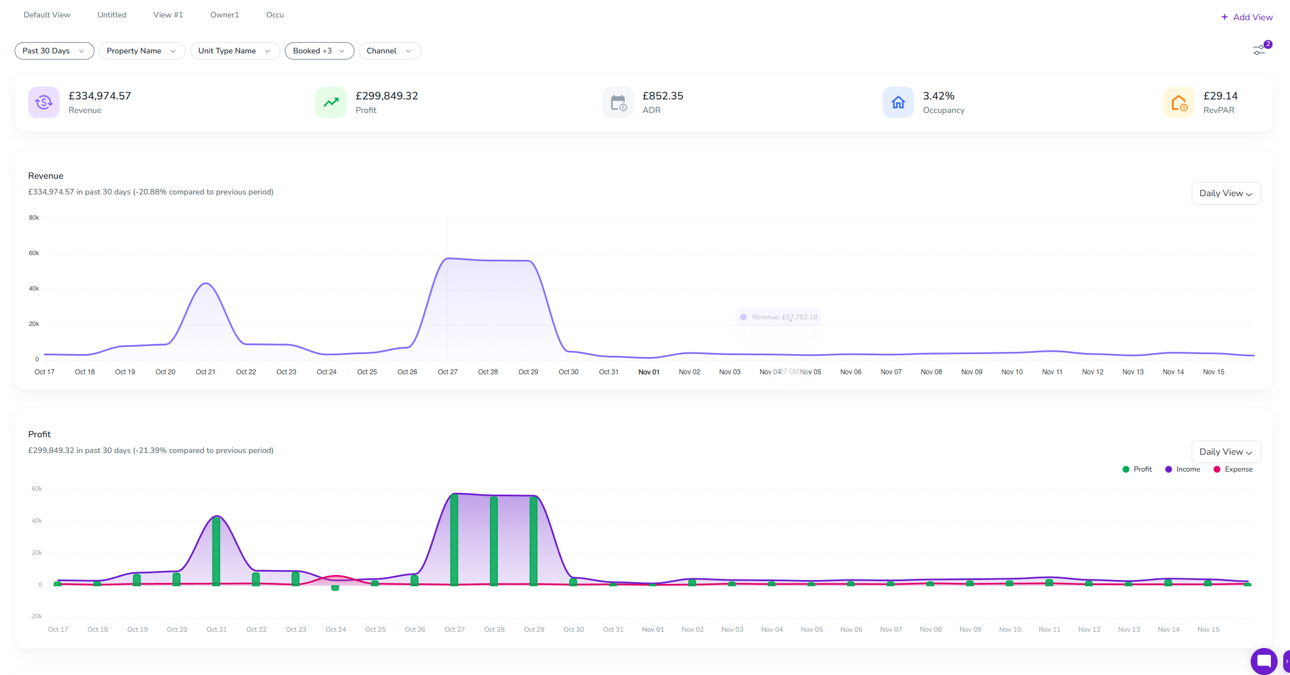Click the green Profit trend icon

coord(331,102)
